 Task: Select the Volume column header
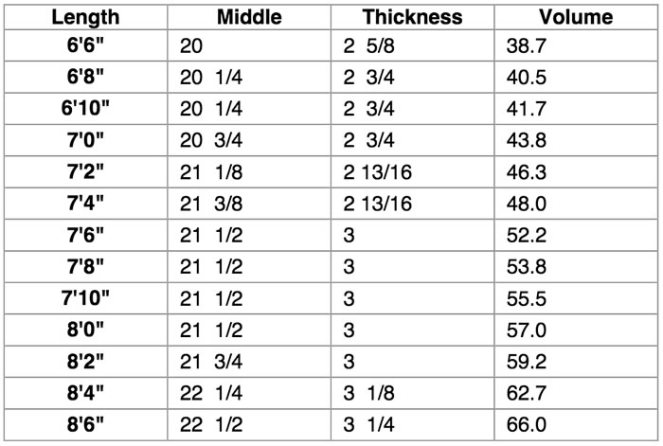[576, 17]
